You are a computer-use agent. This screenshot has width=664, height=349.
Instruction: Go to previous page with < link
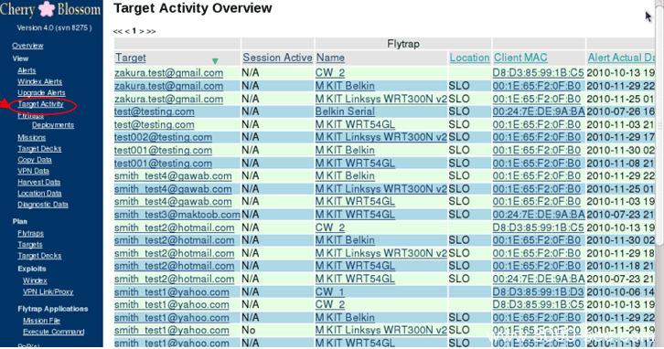click(x=127, y=31)
